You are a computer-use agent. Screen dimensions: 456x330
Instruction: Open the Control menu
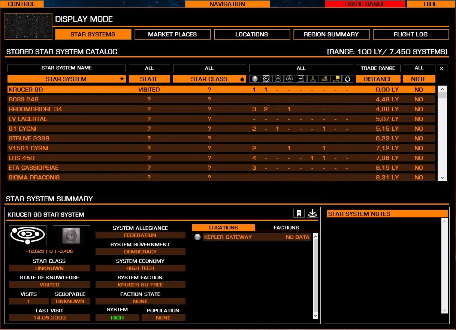click(22, 4)
